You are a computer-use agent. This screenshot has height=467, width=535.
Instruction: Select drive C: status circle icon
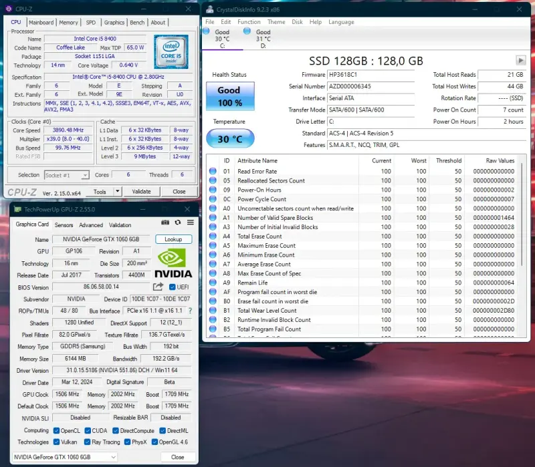pos(206,31)
